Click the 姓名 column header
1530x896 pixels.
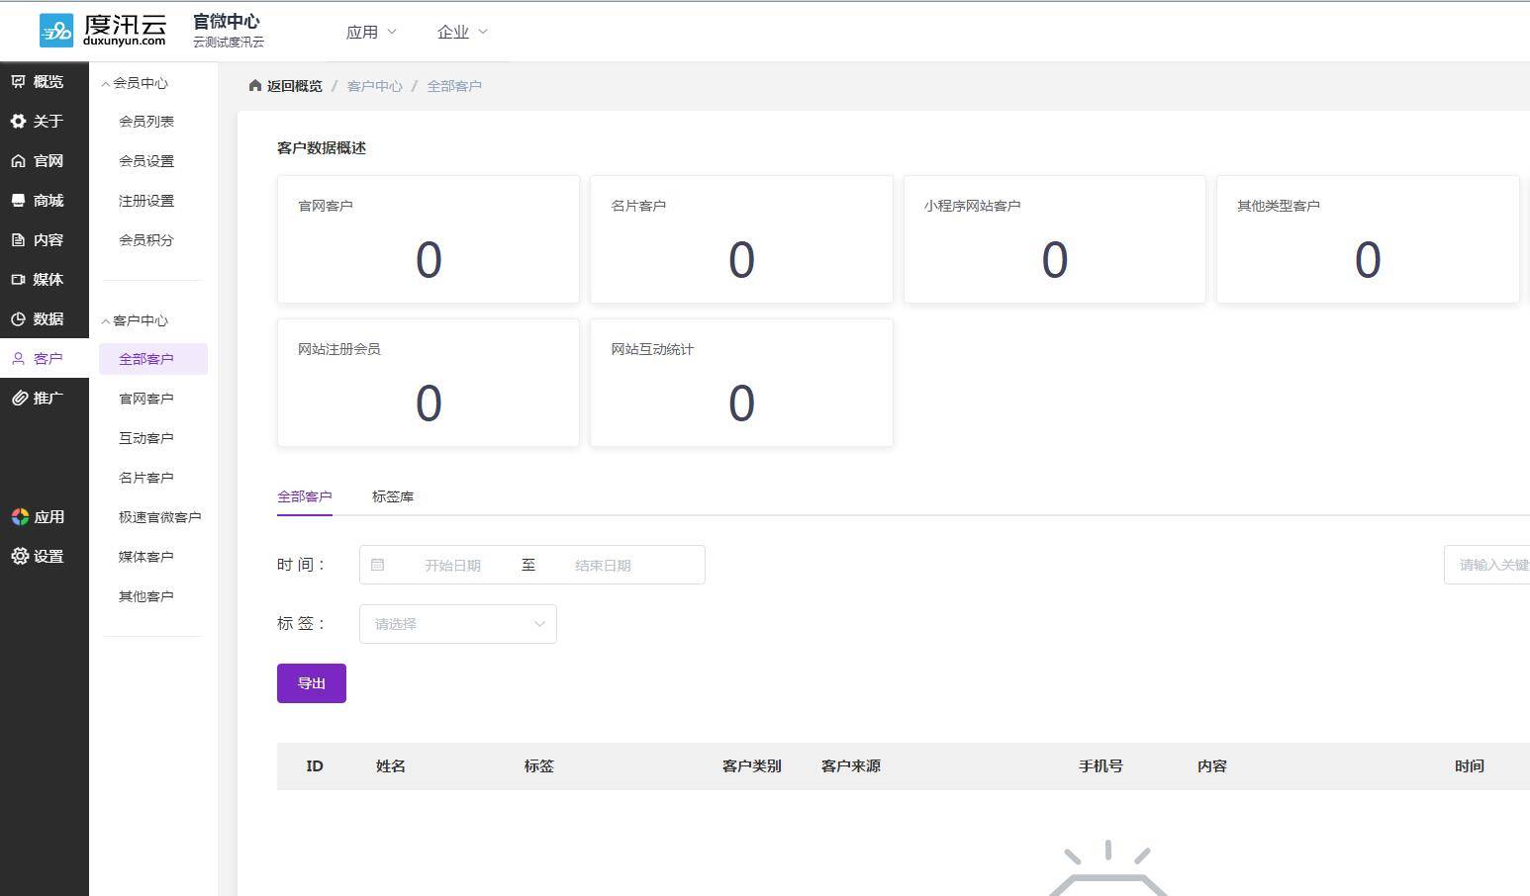(391, 766)
